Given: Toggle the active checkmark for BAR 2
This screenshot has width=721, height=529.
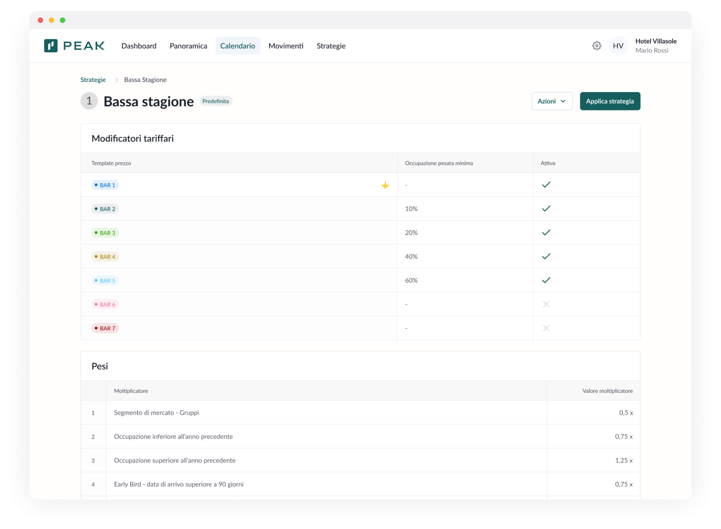Looking at the screenshot, I should [546, 209].
